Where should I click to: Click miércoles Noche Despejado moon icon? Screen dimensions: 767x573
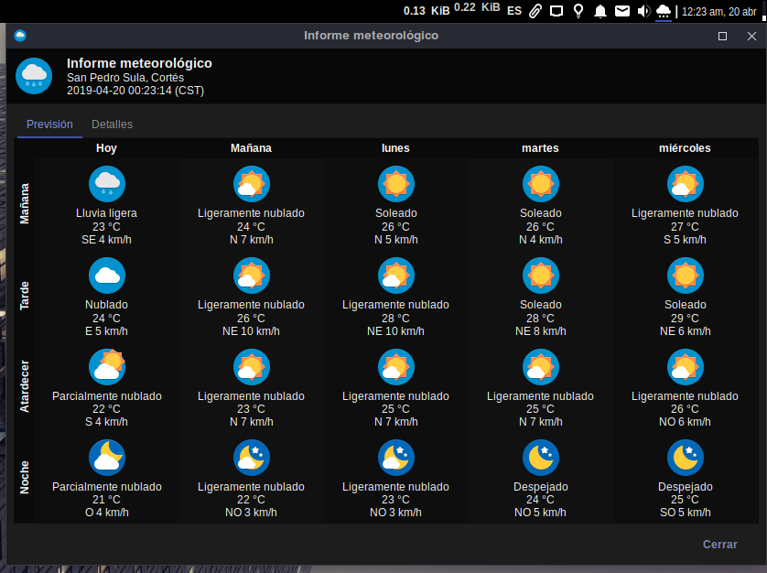(x=686, y=458)
